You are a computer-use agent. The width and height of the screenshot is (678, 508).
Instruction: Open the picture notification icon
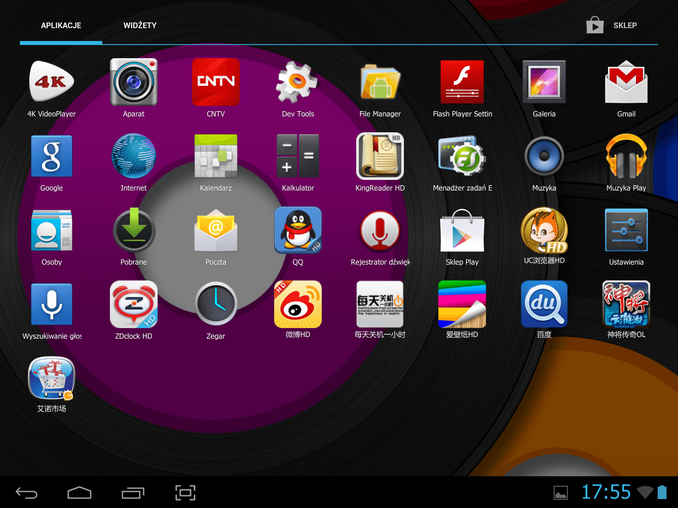pos(561,493)
